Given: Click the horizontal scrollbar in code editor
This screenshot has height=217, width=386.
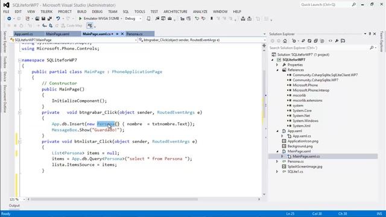Looking at the screenshot, I should [114, 200].
